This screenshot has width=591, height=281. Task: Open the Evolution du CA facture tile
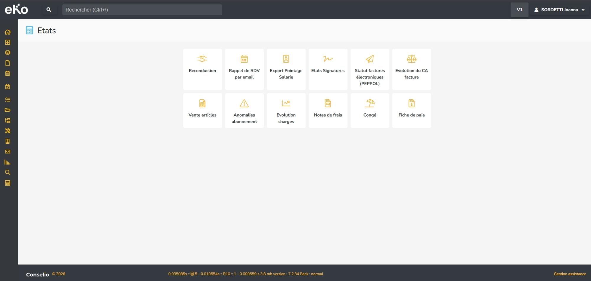412,69
